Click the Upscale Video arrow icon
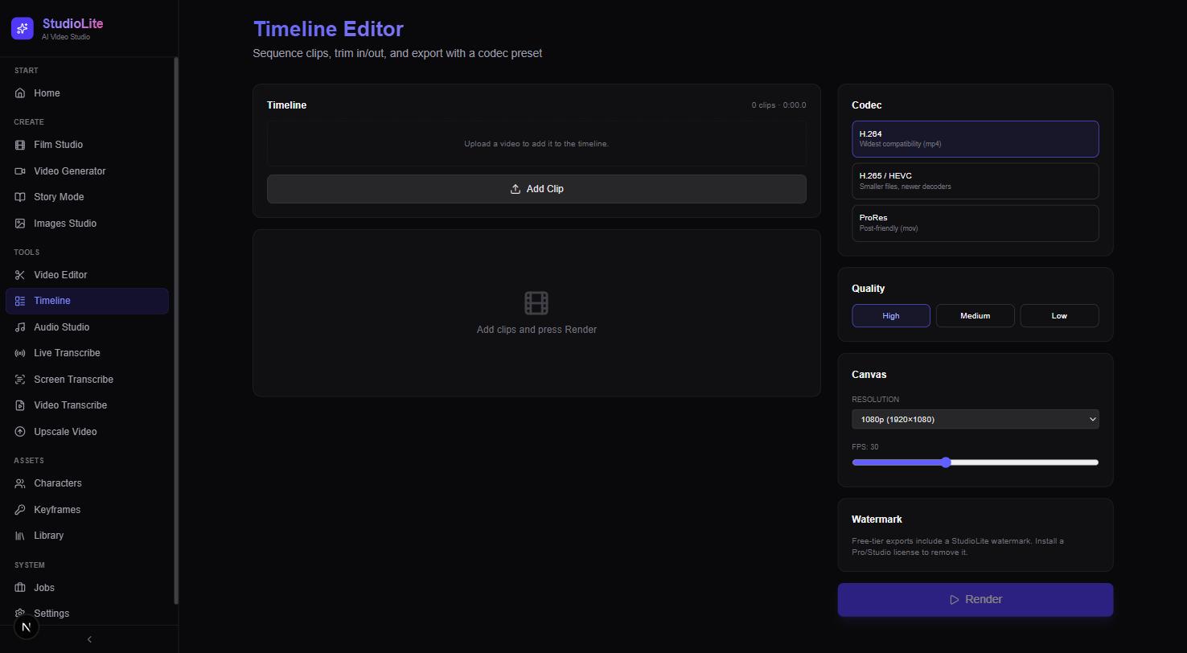 coord(20,432)
